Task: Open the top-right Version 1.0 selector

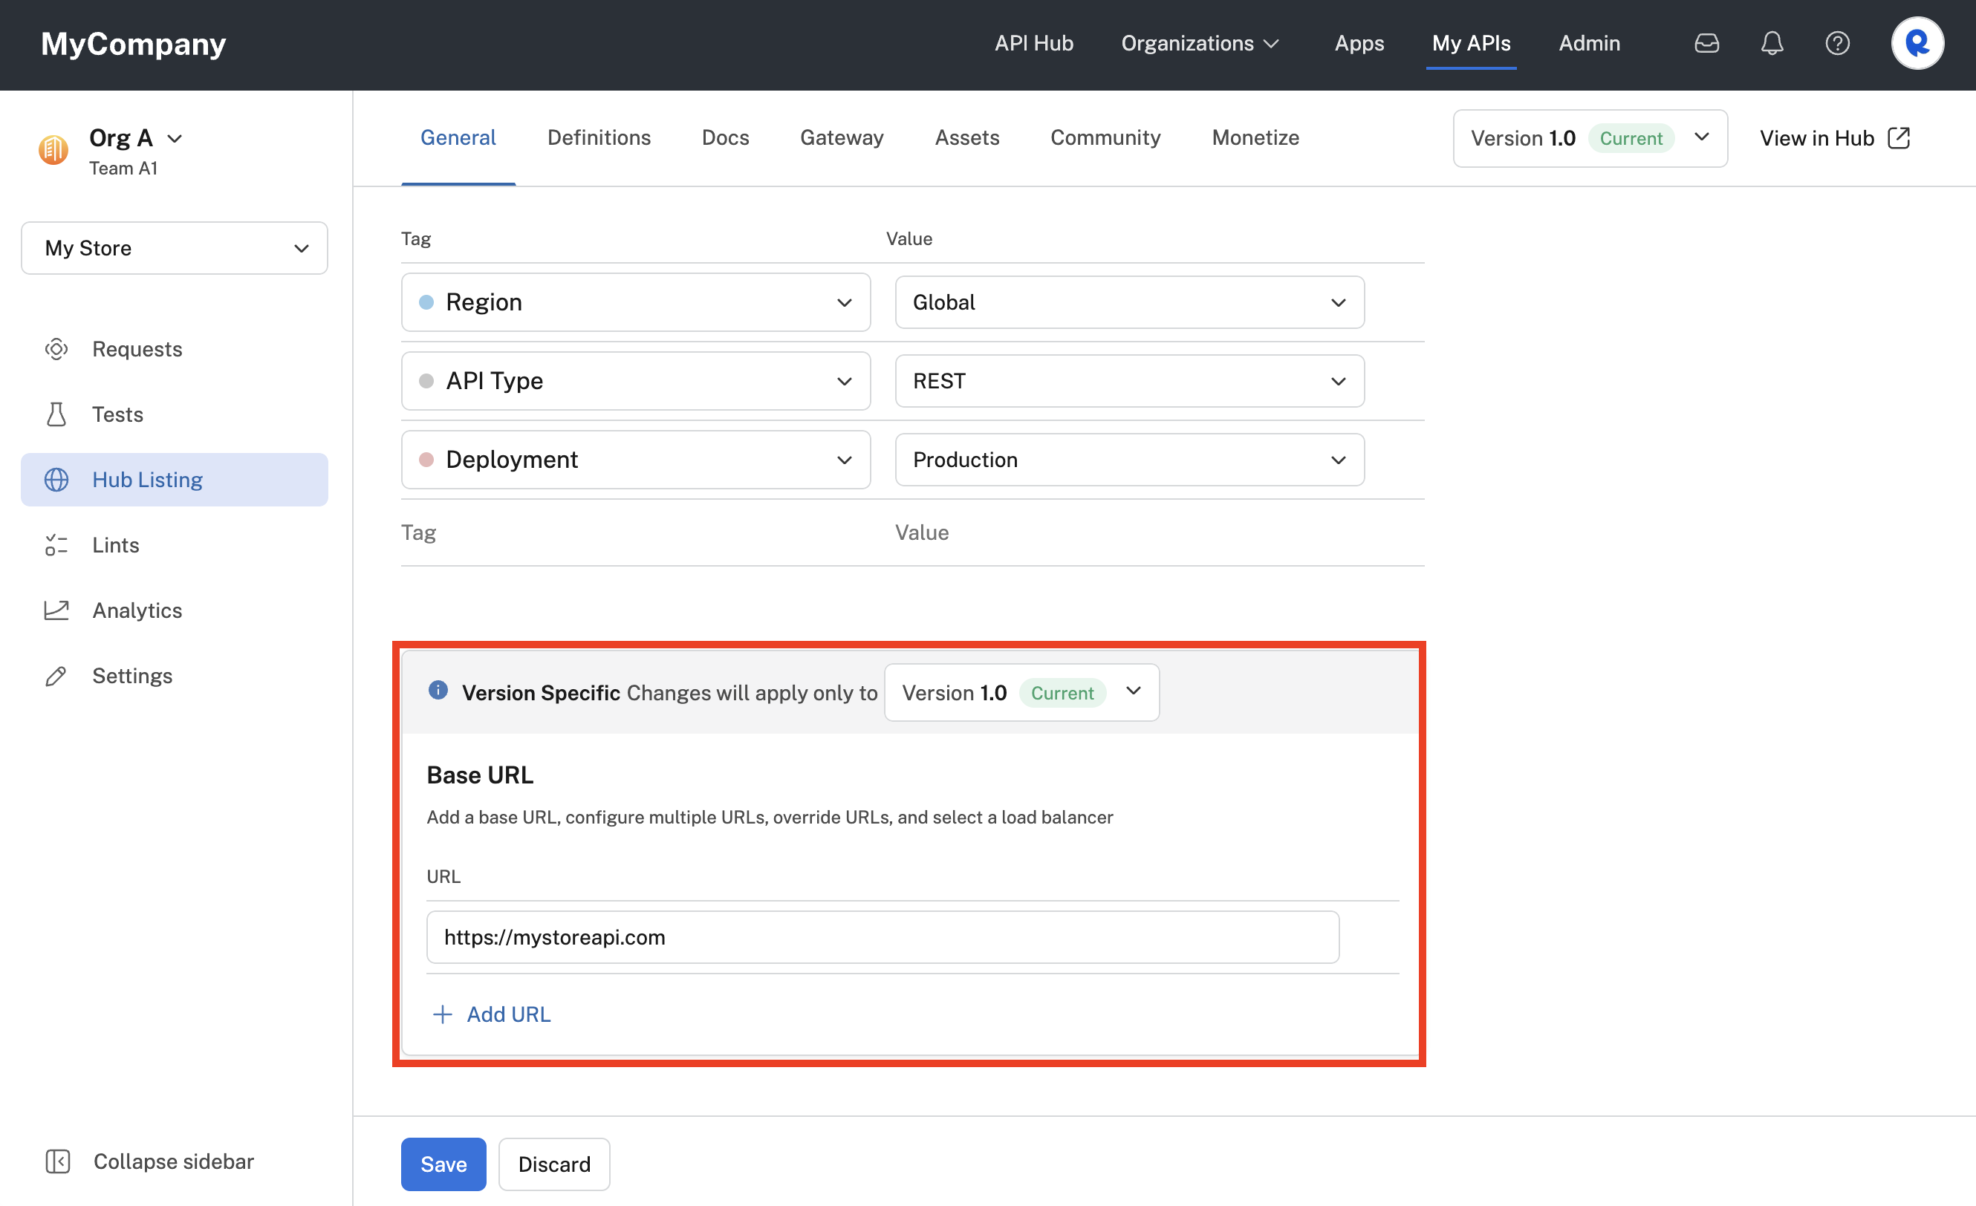Action: pyautogui.click(x=1590, y=138)
